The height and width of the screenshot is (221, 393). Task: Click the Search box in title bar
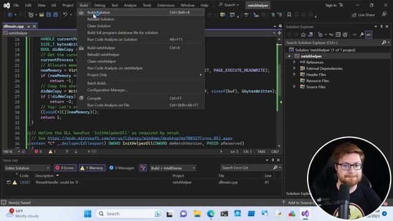228,5
